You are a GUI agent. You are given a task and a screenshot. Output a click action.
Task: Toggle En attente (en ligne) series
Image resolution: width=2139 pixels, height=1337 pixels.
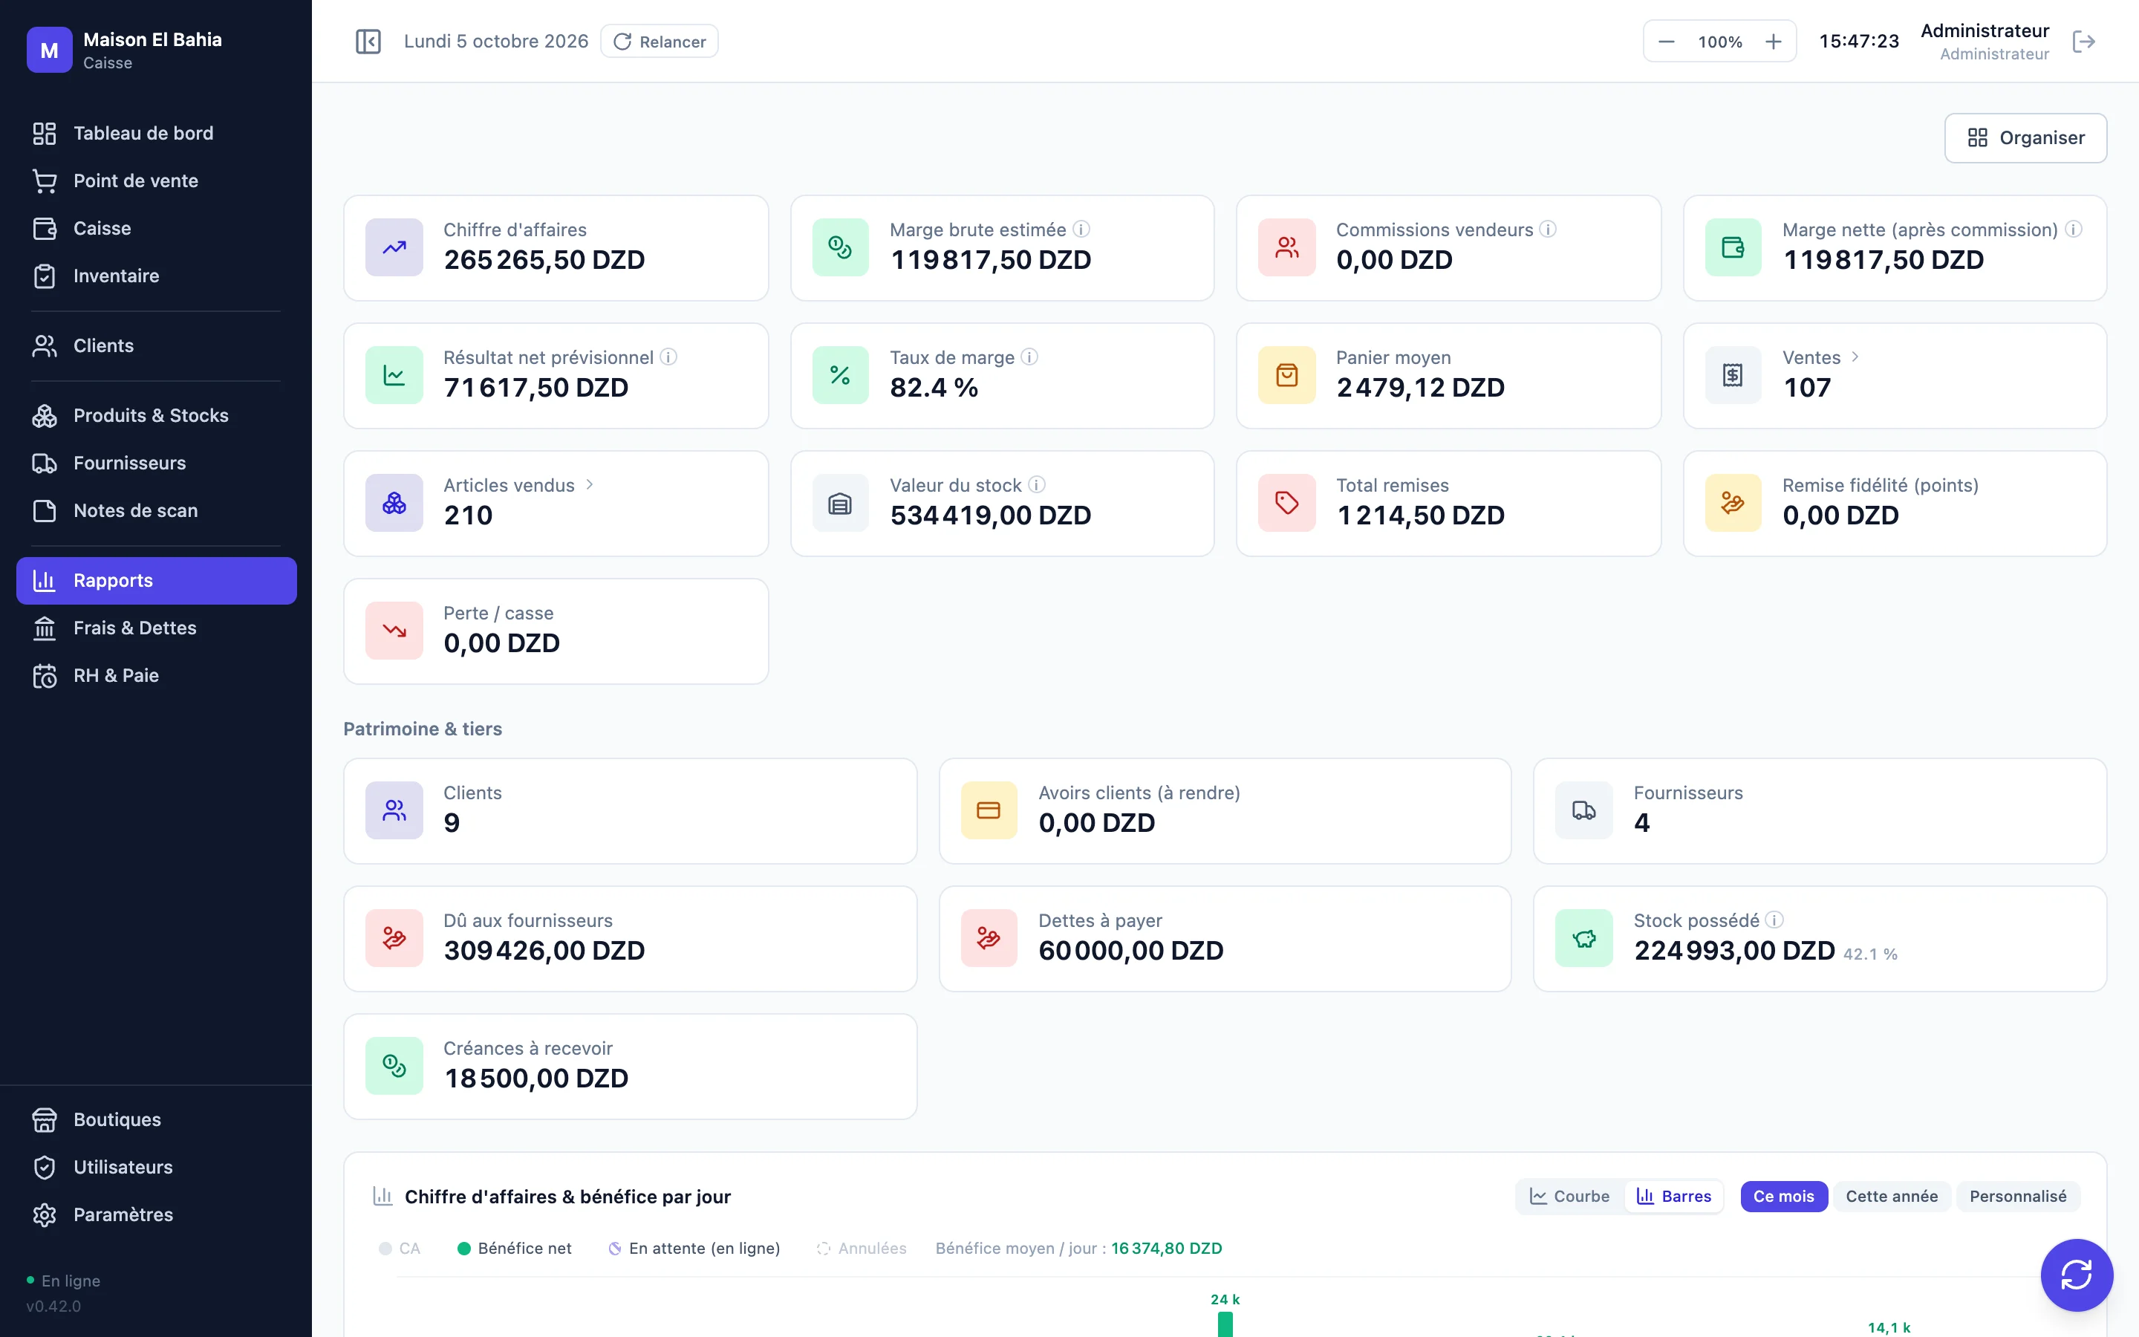point(694,1248)
